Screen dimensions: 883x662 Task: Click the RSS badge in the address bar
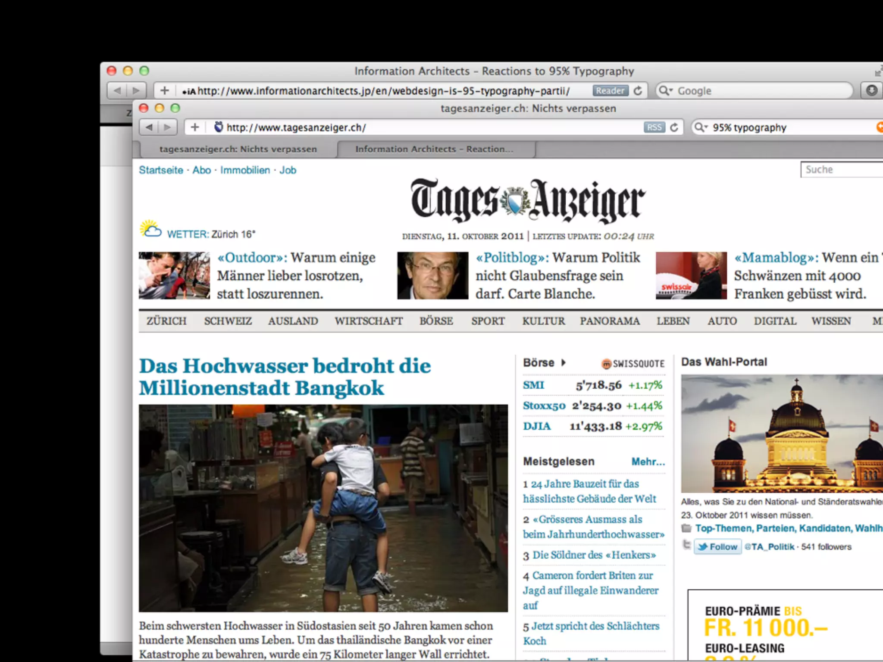pyautogui.click(x=654, y=128)
